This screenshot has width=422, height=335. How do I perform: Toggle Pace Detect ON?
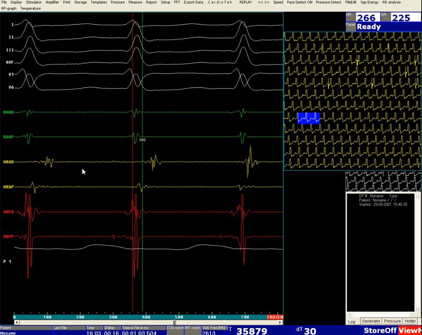click(300, 2)
